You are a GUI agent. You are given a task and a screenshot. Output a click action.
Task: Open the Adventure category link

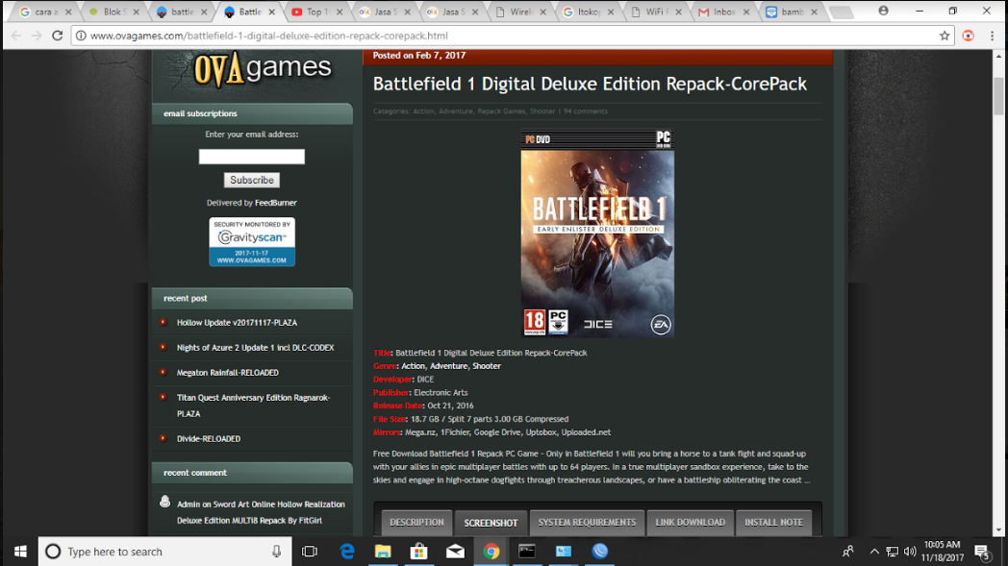pos(455,111)
